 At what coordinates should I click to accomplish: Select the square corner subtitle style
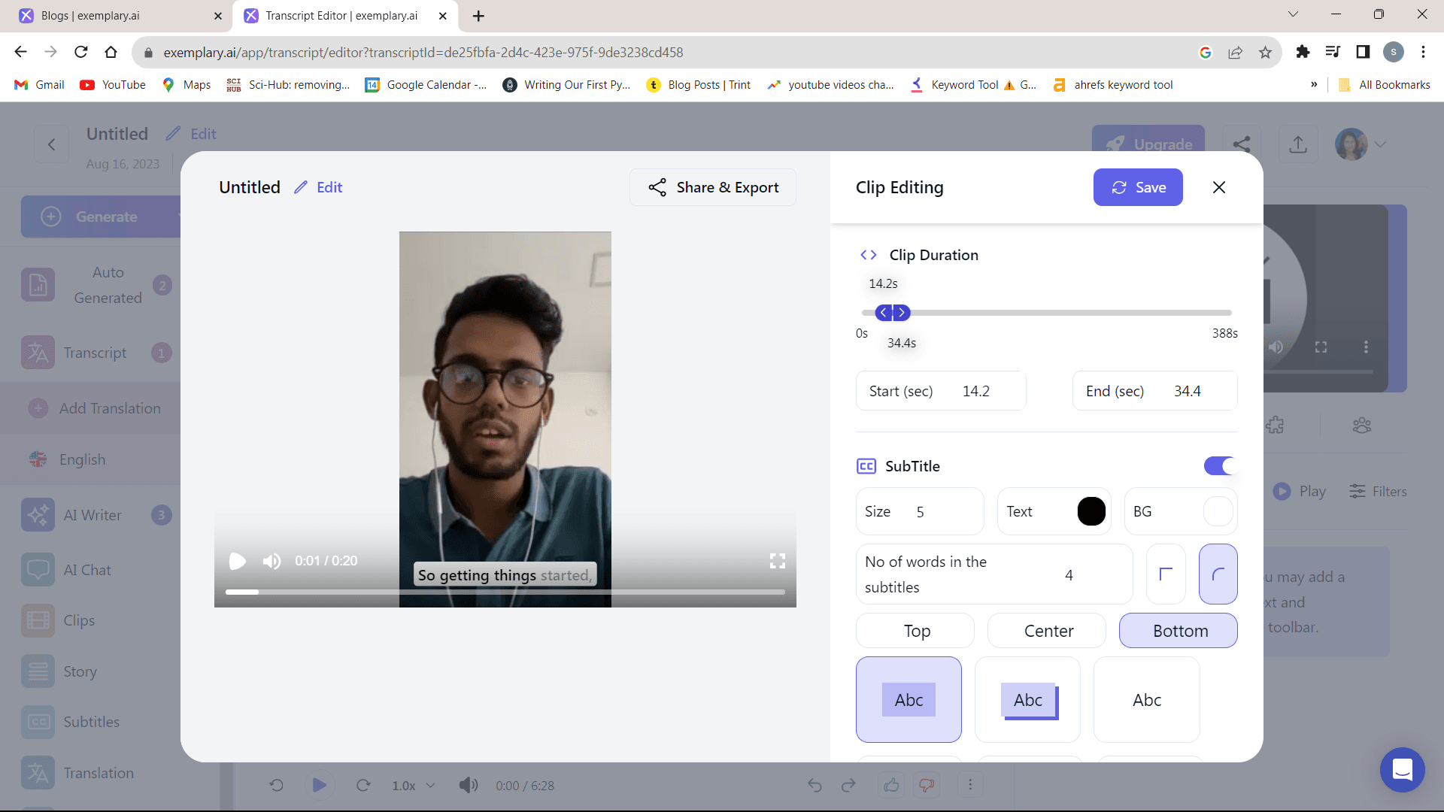[x=1166, y=574]
